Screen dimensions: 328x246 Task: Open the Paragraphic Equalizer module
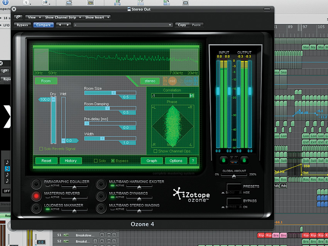(36, 184)
